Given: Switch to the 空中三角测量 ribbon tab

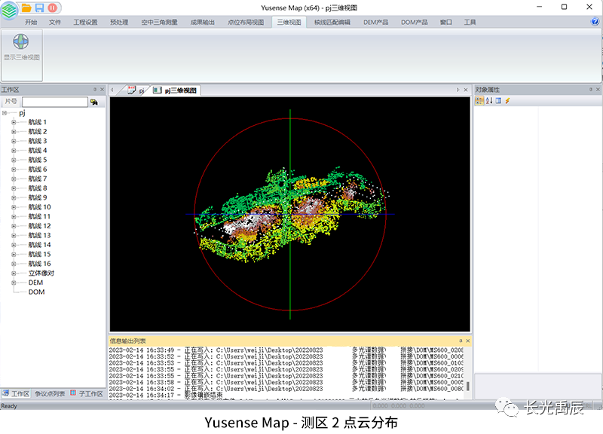Looking at the screenshot, I should [x=159, y=23].
